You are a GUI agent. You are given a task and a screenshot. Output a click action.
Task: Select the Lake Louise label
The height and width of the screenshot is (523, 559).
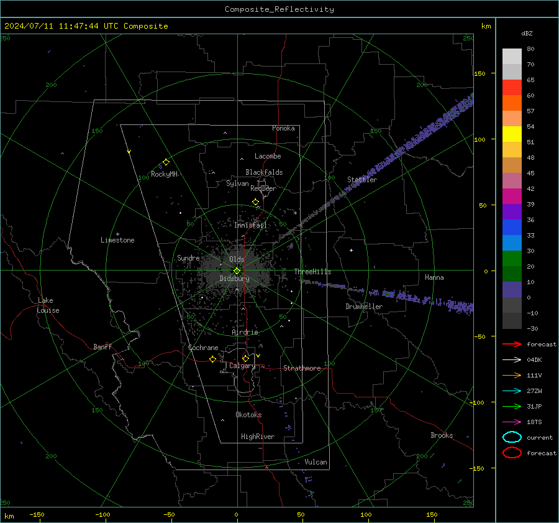pyautogui.click(x=48, y=305)
